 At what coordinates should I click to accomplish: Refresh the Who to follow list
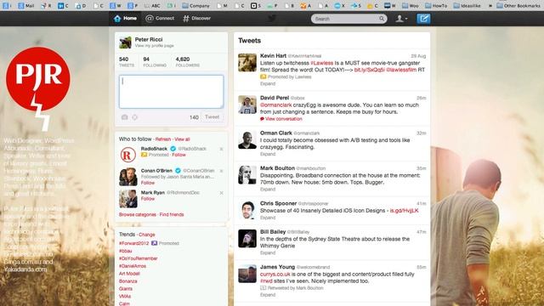[x=163, y=139]
